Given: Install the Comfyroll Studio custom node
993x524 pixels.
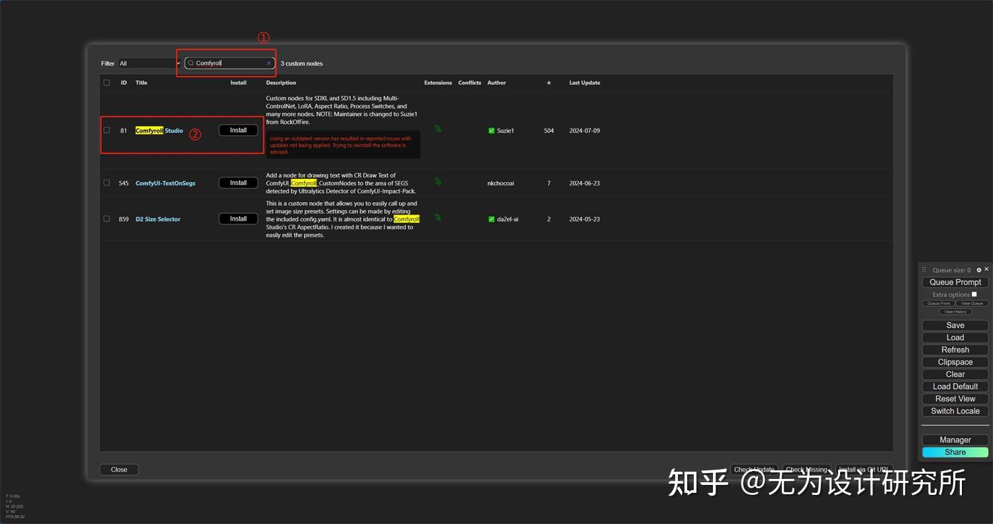Looking at the screenshot, I should pos(238,130).
